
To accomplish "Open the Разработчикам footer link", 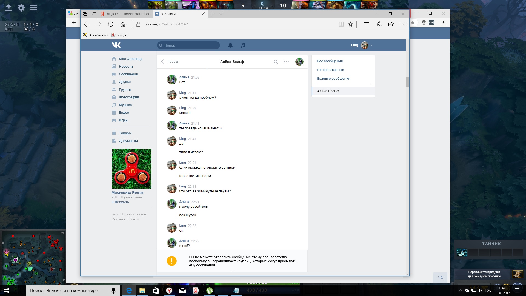I will point(134,214).
